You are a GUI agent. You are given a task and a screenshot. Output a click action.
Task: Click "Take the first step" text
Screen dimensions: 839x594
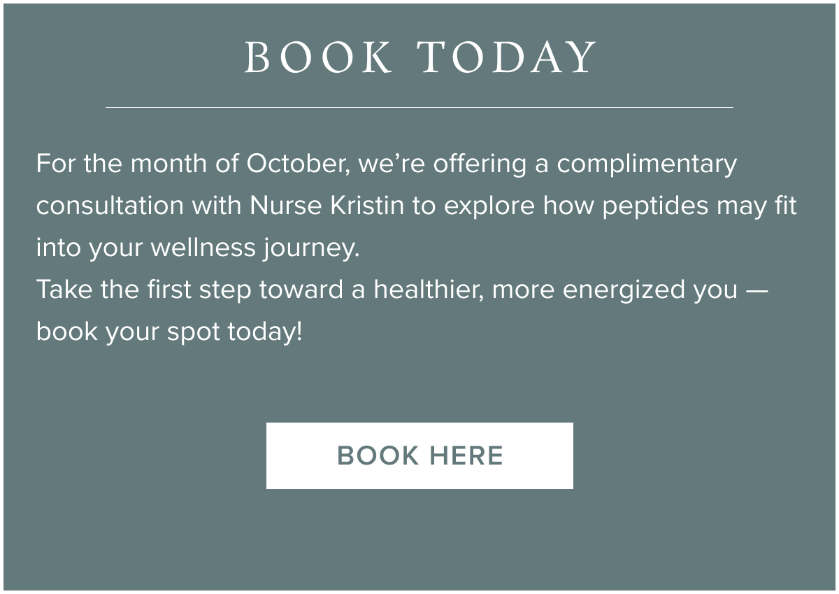(143, 290)
